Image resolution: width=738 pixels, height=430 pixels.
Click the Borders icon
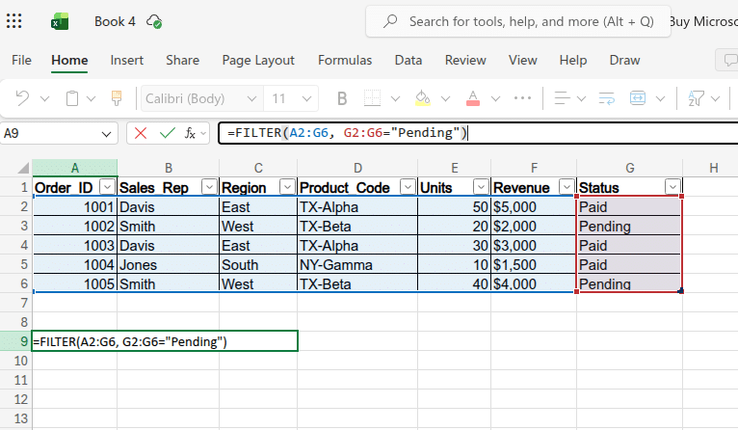point(373,98)
